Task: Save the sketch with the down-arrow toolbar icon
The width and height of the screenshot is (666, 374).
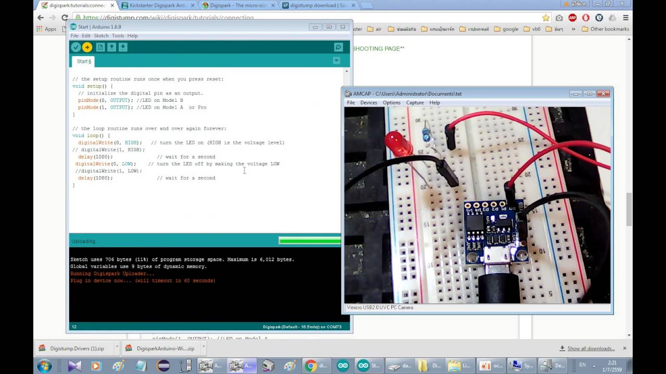Action: [x=123, y=47]
